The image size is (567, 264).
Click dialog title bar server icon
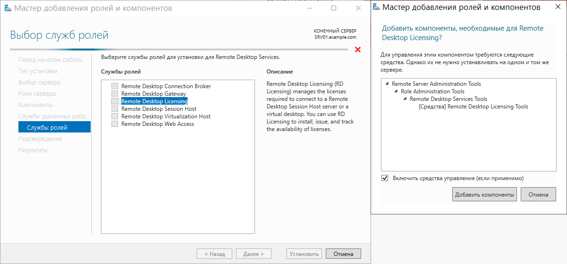tap(376, 7)
